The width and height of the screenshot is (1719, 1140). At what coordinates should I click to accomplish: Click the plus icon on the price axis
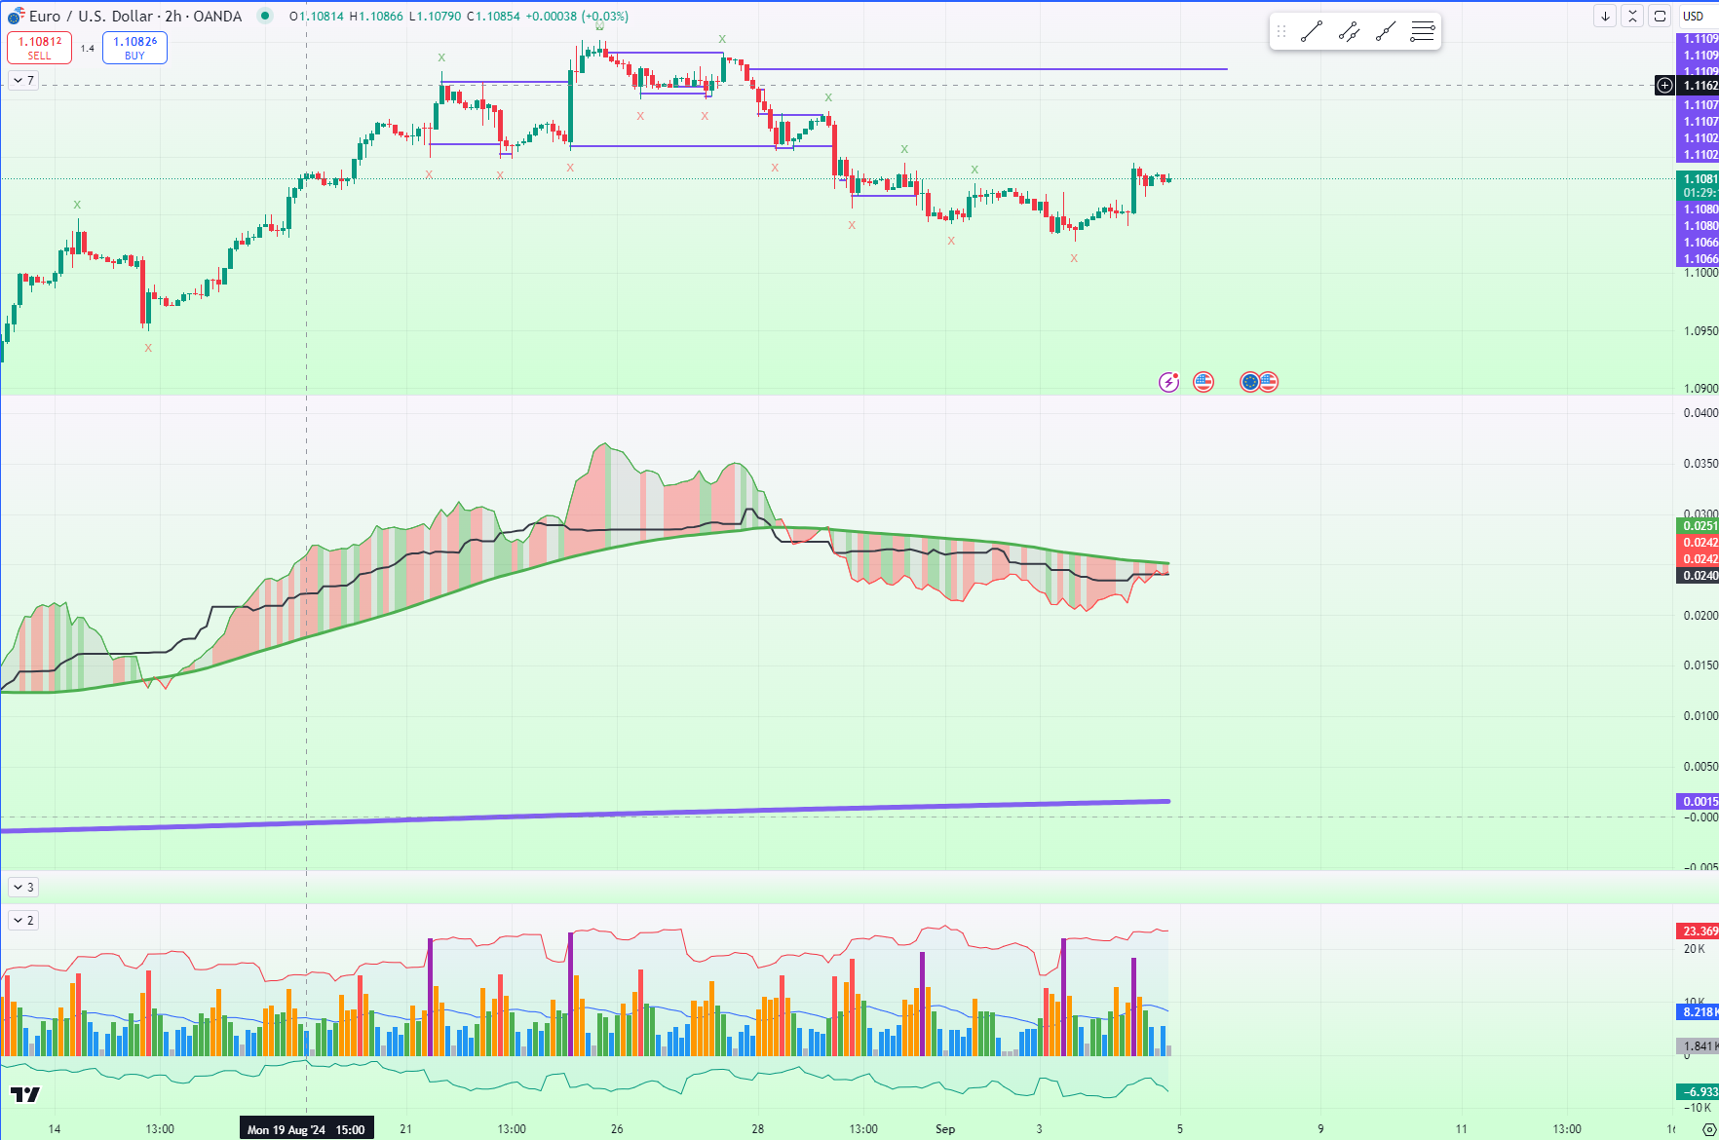[x=1666, y=86]
